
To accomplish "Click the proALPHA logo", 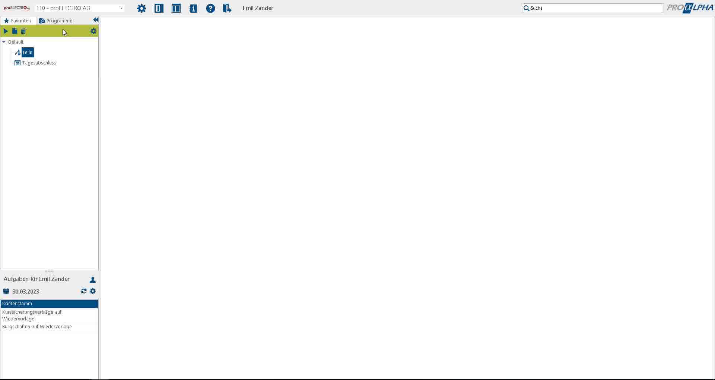I will pyautogui.click(x=690, y=8).
